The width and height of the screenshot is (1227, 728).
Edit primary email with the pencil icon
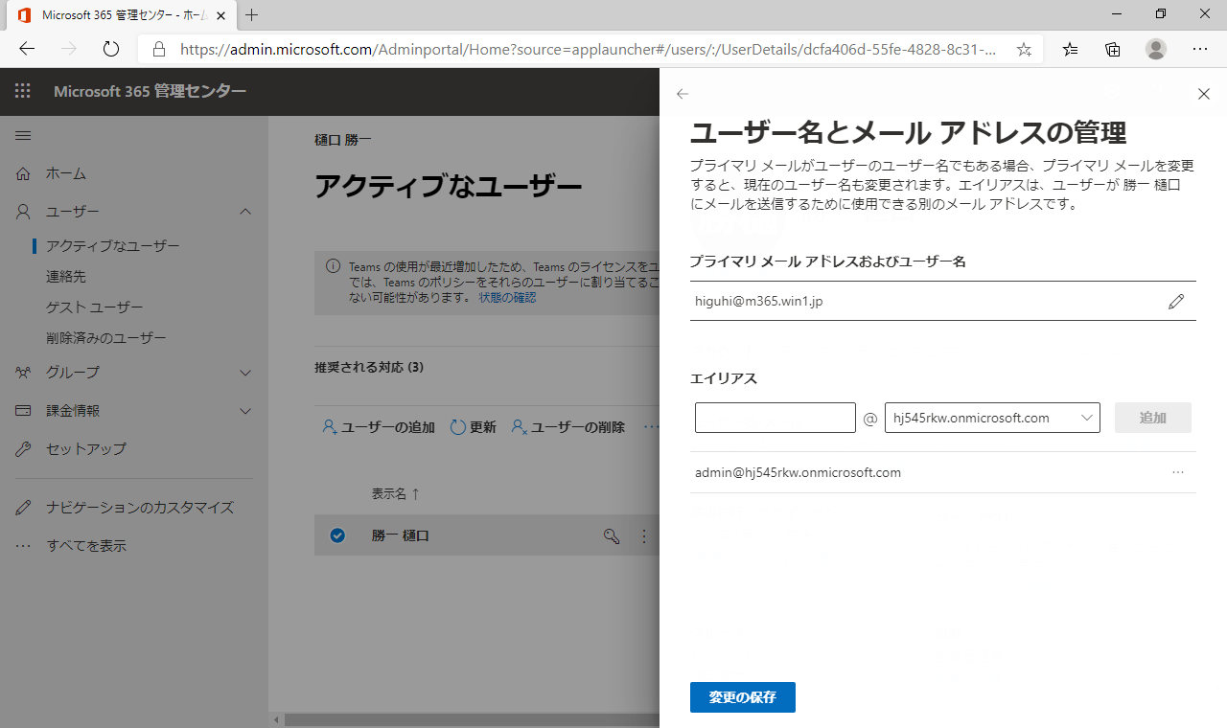[x=1176, y=302]
